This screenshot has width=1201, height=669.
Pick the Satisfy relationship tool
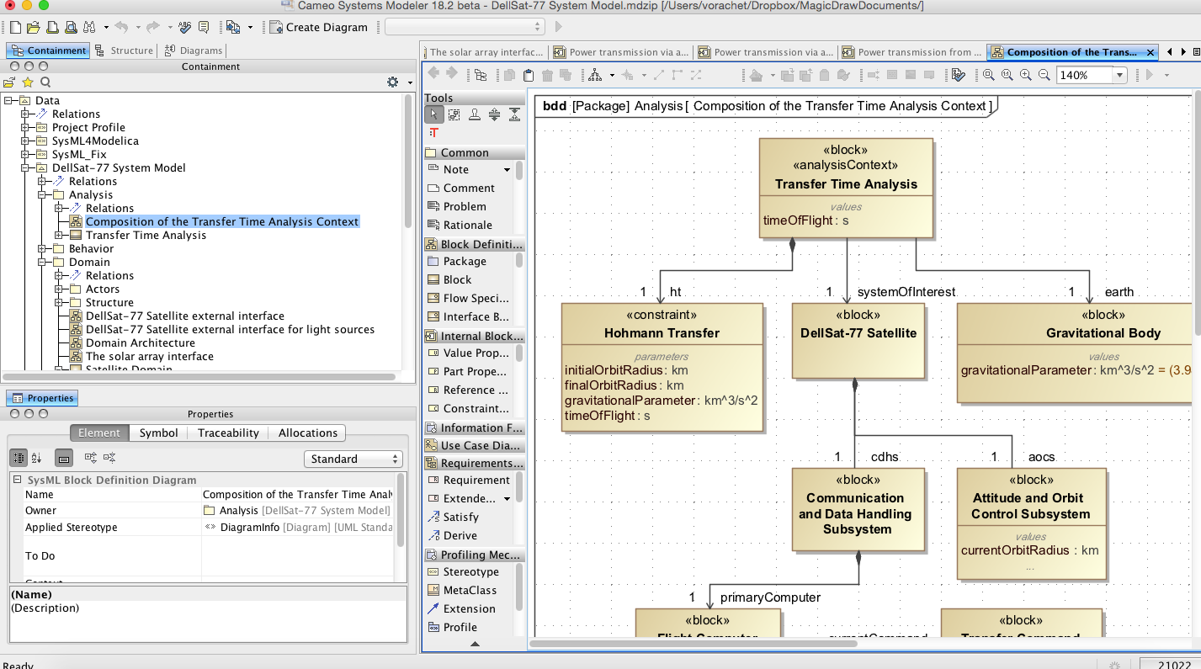coord(460,517)
